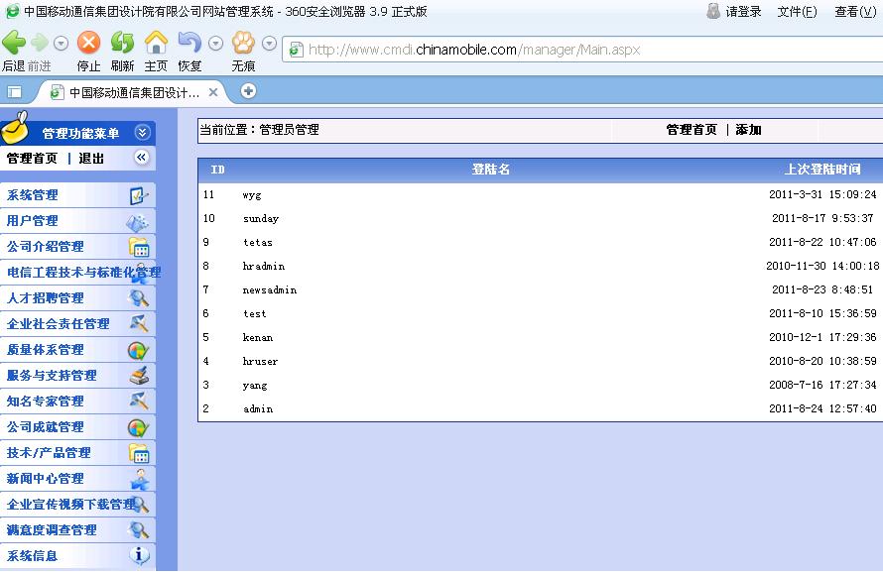Click the 用户管理 icon
883x575 pixels.
137,222
